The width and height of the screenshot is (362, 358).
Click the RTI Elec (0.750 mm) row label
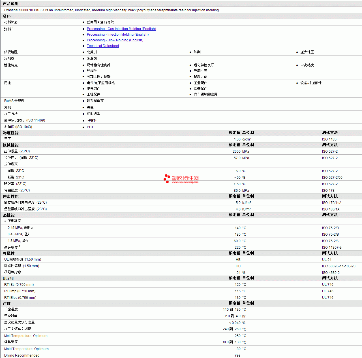20,298
